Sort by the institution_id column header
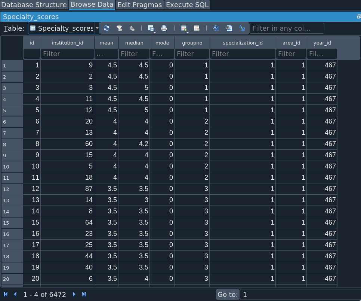 click(x=67, y=43)
